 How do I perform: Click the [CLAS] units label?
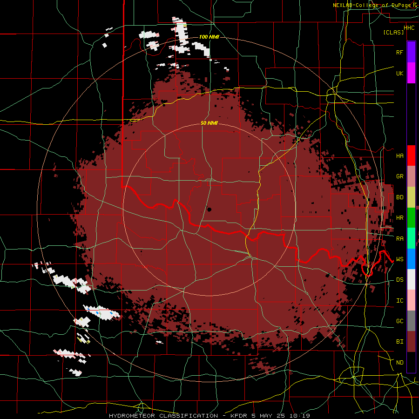pyautogui.click(x=393, y=32)
